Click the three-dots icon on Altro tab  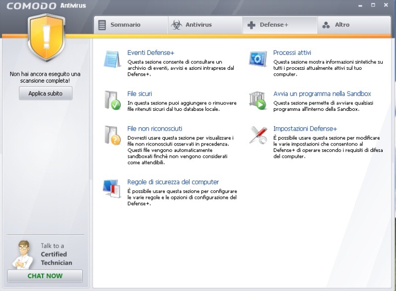click(x=326, y=25)
